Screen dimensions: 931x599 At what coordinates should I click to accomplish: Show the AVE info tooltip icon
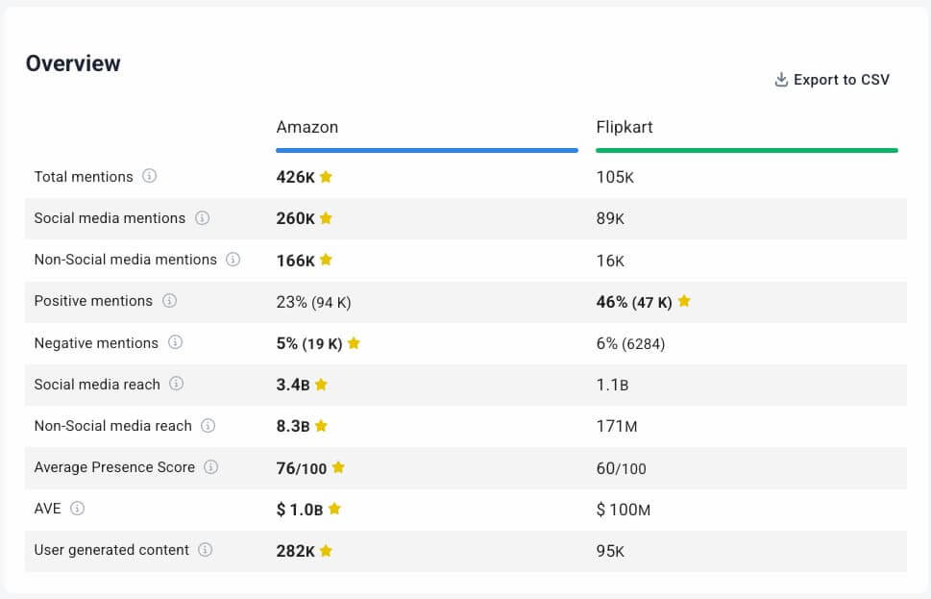coord(77,509)
